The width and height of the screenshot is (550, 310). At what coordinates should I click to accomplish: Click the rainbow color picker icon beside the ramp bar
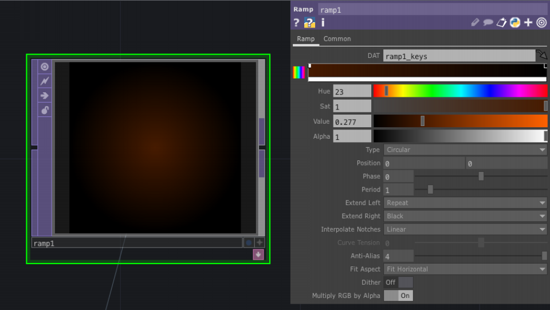[299, 72]
